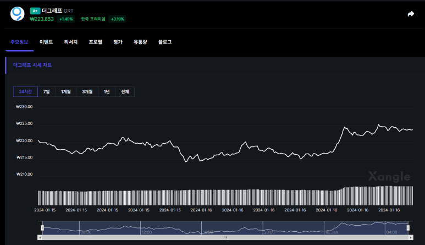The width and height of the screenshot is (425, 245).
Task: Click the +1.49% change badge
Action: [66, 19]
